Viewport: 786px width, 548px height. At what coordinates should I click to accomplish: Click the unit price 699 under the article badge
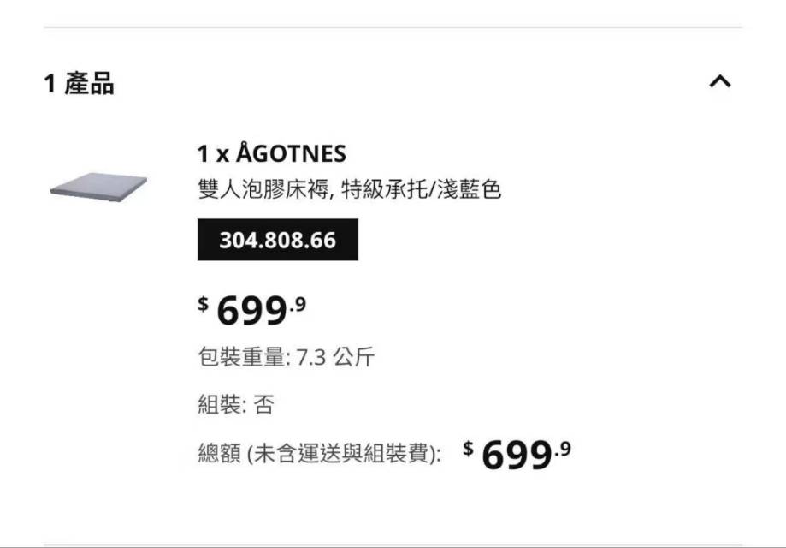tap(251, 312)
